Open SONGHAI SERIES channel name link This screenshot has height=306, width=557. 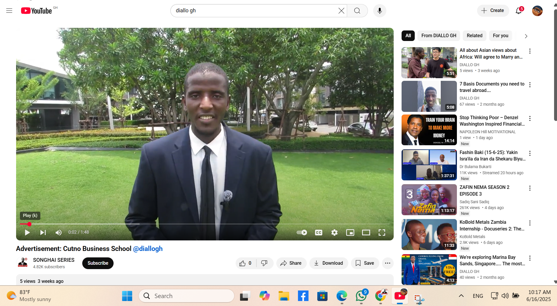[x=54, y=260]
